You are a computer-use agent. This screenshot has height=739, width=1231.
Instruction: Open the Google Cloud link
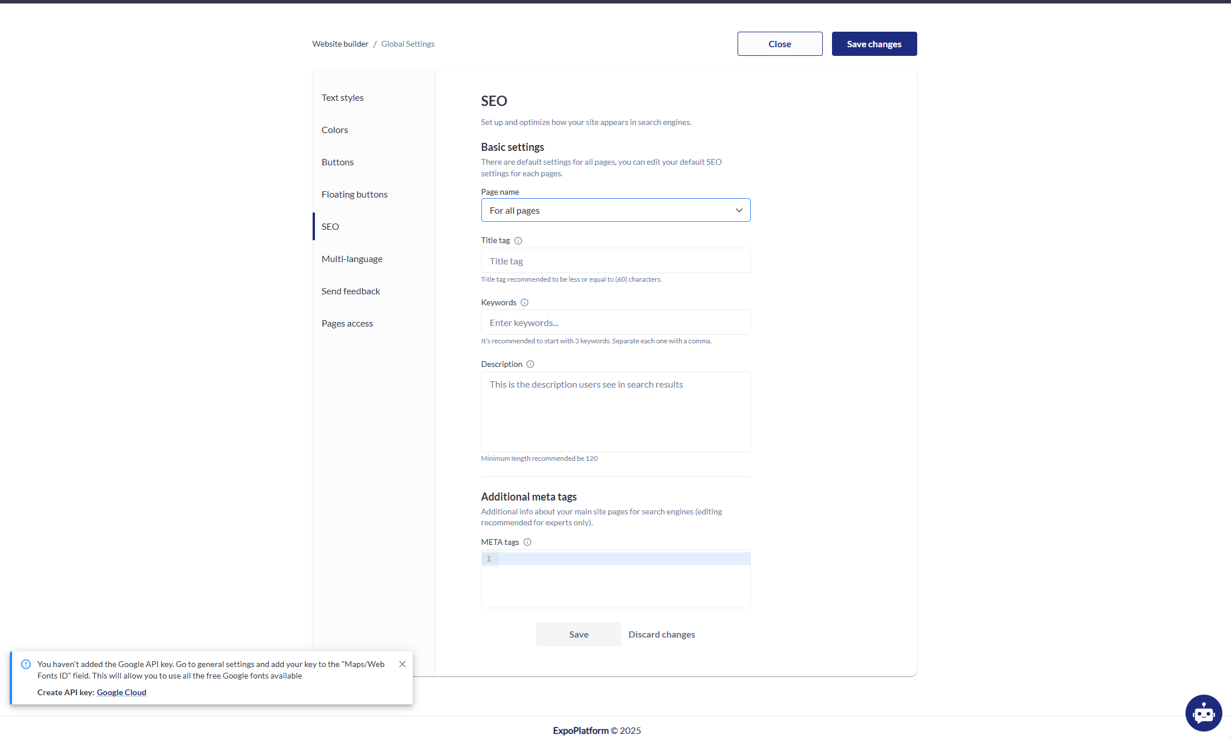(121, 692)
